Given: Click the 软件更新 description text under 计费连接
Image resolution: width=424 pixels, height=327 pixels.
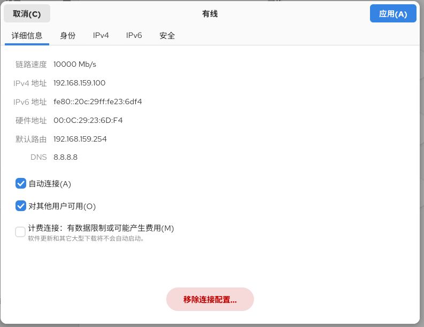Looking at the screenshot, I should [86, 239].
